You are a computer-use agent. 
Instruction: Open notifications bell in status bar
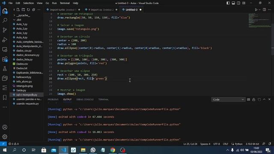point(270,144)
